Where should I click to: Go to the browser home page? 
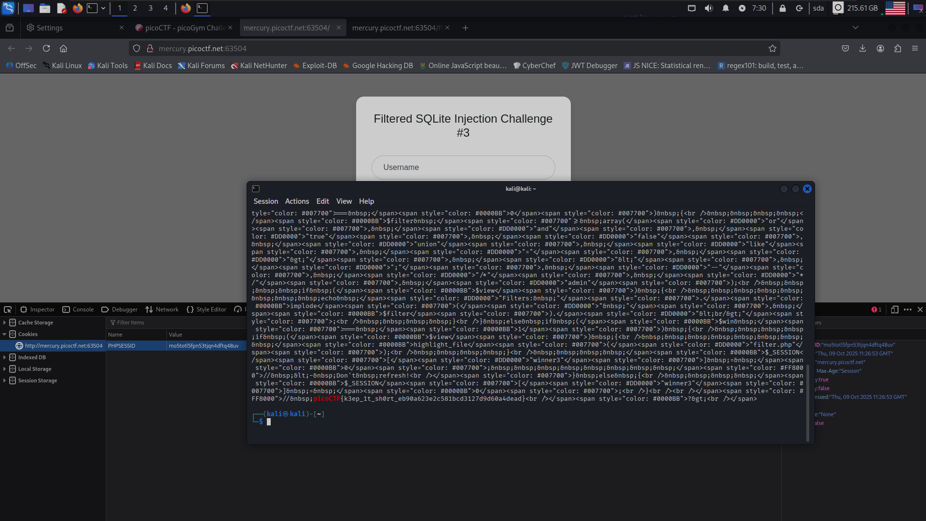coord(63,48)
